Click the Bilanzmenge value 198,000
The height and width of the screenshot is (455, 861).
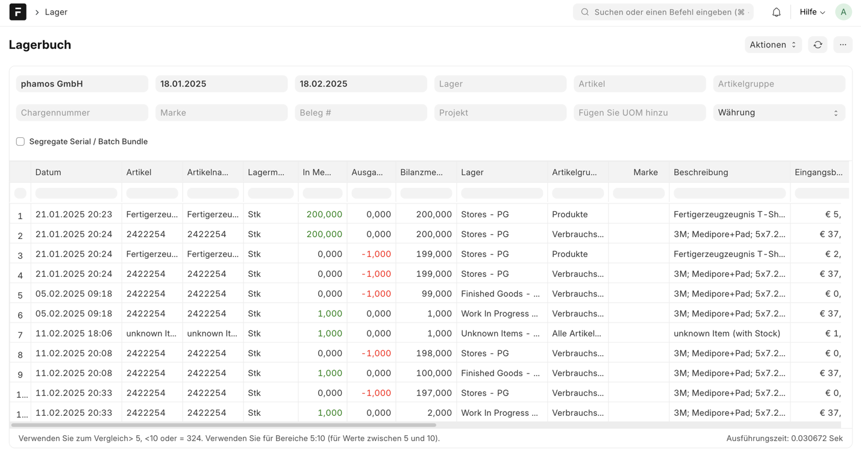pos(426,353)
